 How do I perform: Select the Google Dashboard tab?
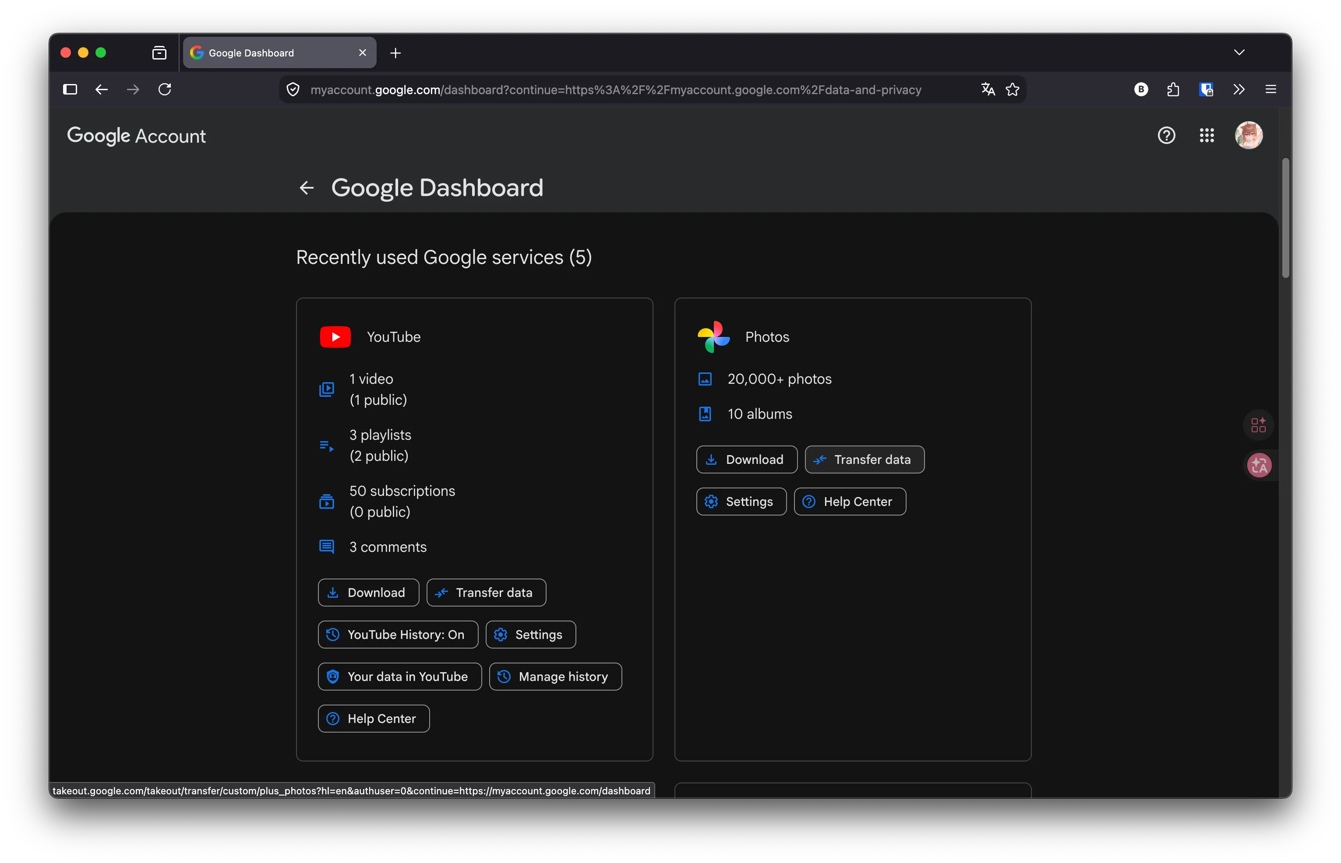click(x=279, y=53)
